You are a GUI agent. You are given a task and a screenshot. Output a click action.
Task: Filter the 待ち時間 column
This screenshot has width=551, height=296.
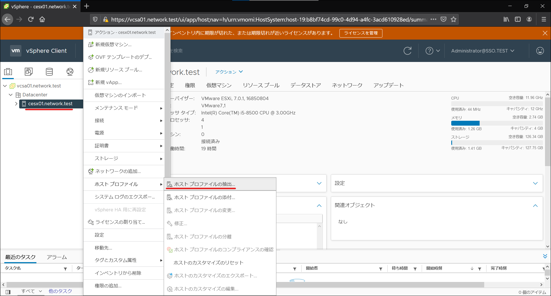point(415,269)
